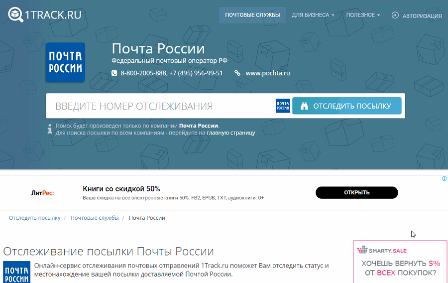The image size is (448, 283).
Task: Open the Почтовые службы menu tab
Action: (252, 15)
